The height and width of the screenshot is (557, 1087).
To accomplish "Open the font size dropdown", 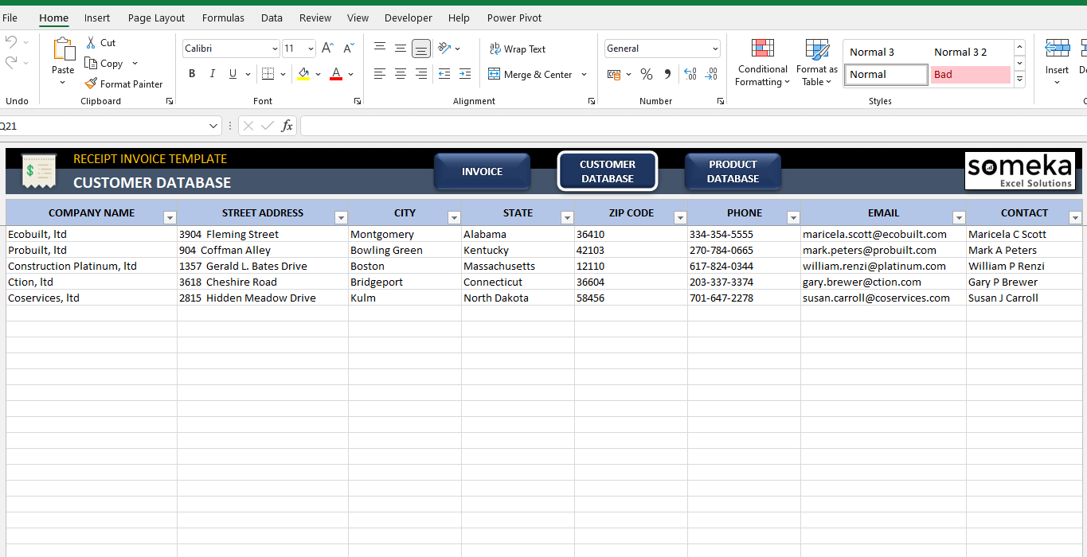I will click(310, 49).
